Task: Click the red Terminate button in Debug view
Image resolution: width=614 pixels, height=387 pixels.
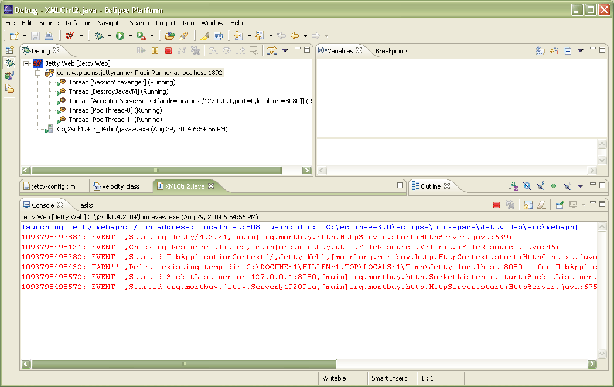Action: [x=168, y=51]
